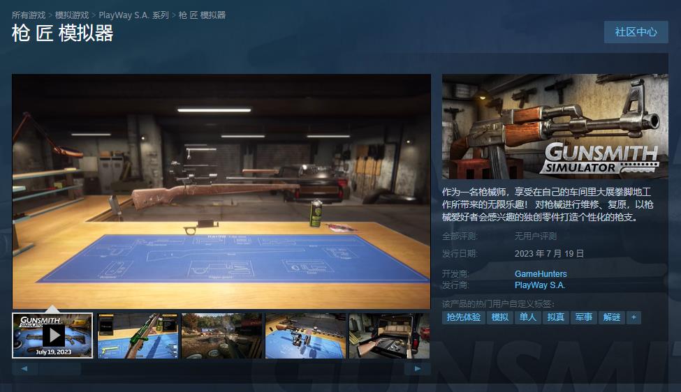681x392 pixels.
Task: Open the publisher PlayWay S.A. link
Action: (x=540, y=285)
